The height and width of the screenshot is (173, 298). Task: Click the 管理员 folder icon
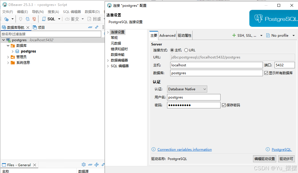(13, 57)
